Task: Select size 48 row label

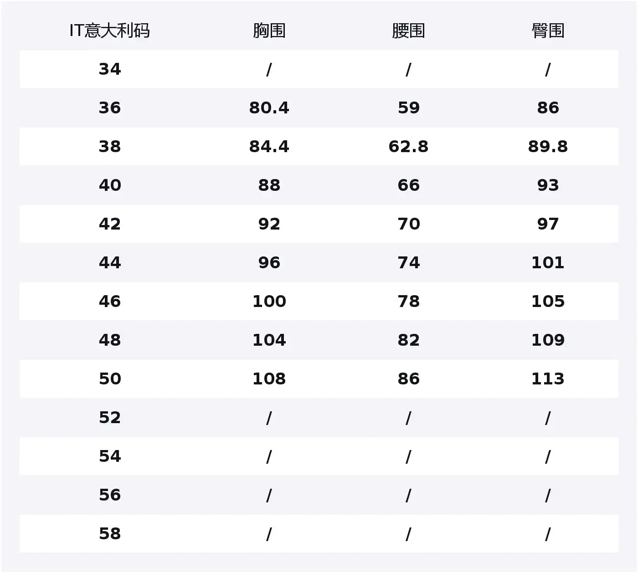Action: click(110, 340)
